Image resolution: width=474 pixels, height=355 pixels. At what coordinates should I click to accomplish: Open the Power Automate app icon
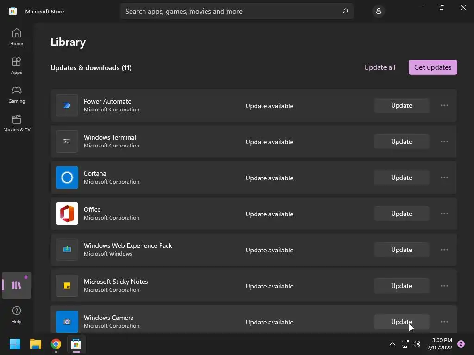pyautogui.click(x=67, y=105)
